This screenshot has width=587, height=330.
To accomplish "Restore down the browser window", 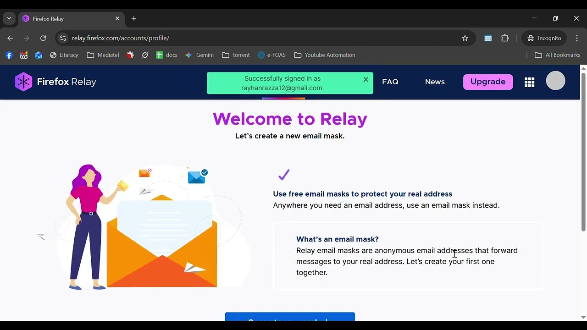I will point(555,18).
